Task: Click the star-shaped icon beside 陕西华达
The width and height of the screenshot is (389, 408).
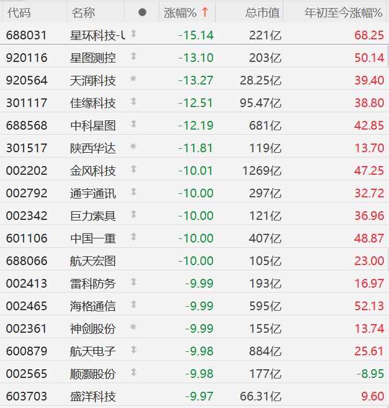Action: (133, 146)
